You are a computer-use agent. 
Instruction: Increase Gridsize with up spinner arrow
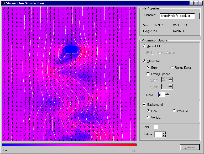pyautogui.click(x=164, y=133)
